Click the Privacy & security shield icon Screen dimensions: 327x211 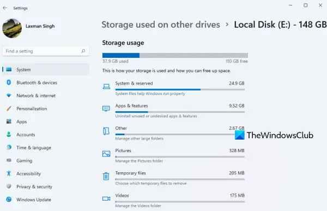pos(9,186)
